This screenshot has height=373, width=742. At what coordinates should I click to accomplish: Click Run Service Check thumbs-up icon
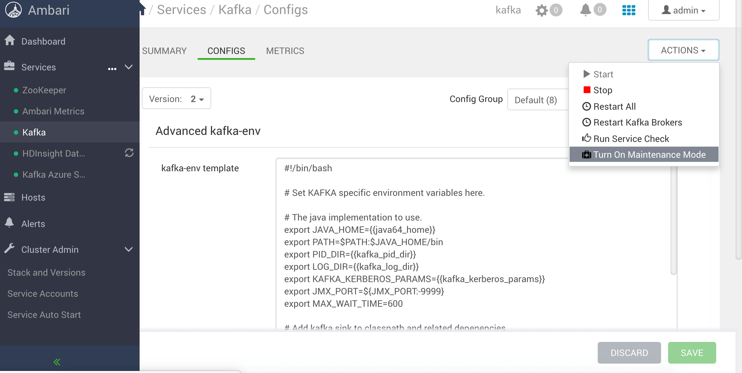tap(587, 138)
